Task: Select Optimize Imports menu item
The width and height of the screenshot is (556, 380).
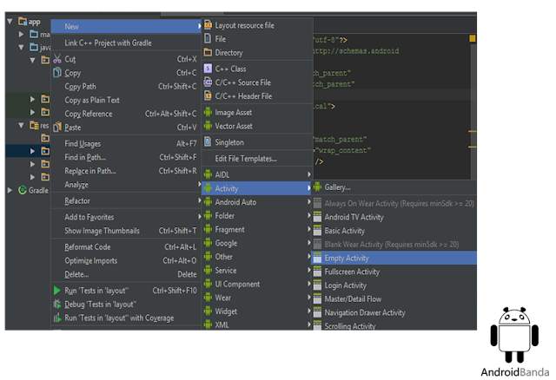Action: pos(126,260)
